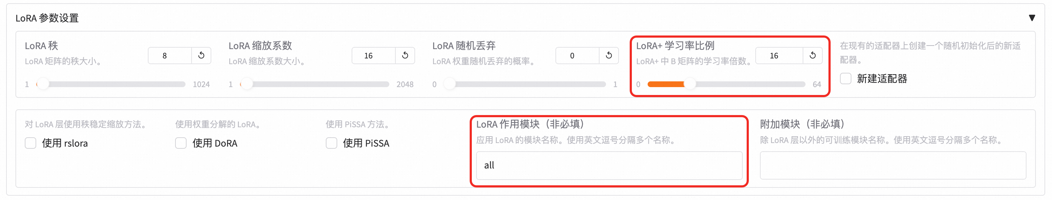Reset the LoRA 秩 value icon
The width and height of the screenshot is (1052, 200).
coord(201,56)
